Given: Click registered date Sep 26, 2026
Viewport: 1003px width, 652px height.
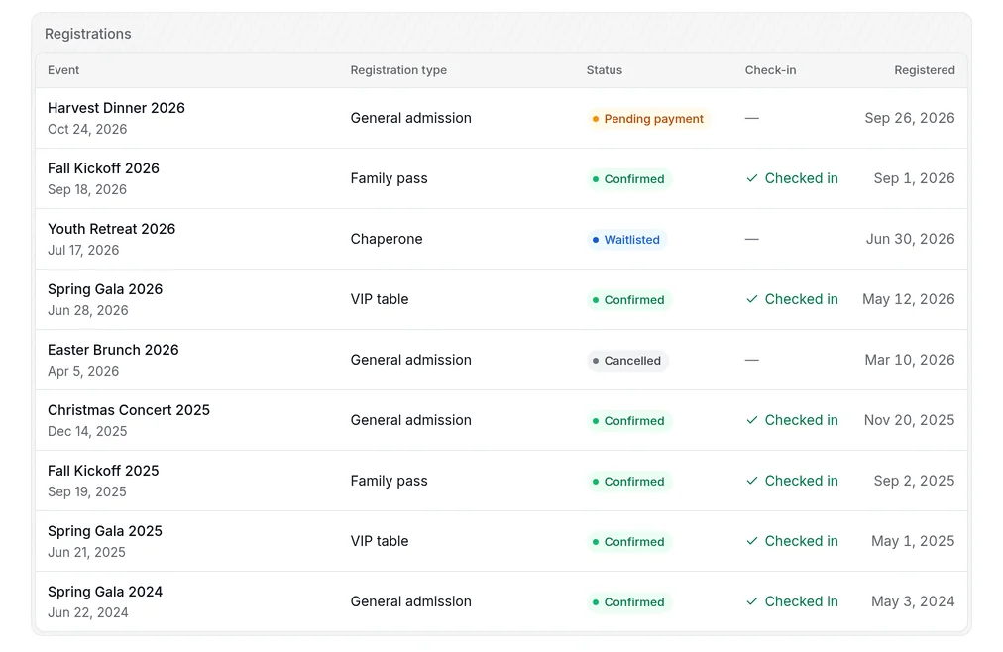Looking at the screenshot, I should pyautogui.click(x=910, y=118).
